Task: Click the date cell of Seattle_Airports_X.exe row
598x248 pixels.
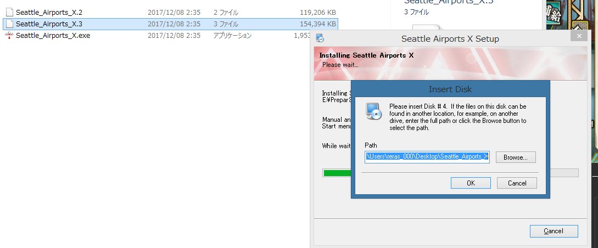Action: [174, 36]
